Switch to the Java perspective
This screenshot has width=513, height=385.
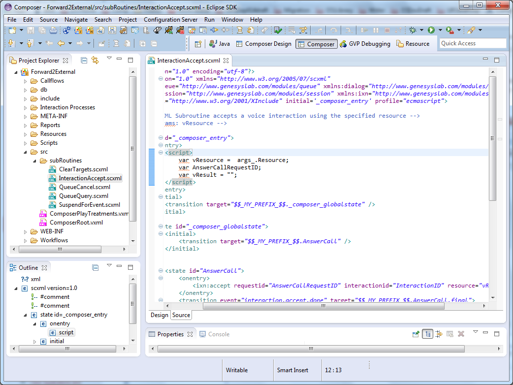(220, 44)
